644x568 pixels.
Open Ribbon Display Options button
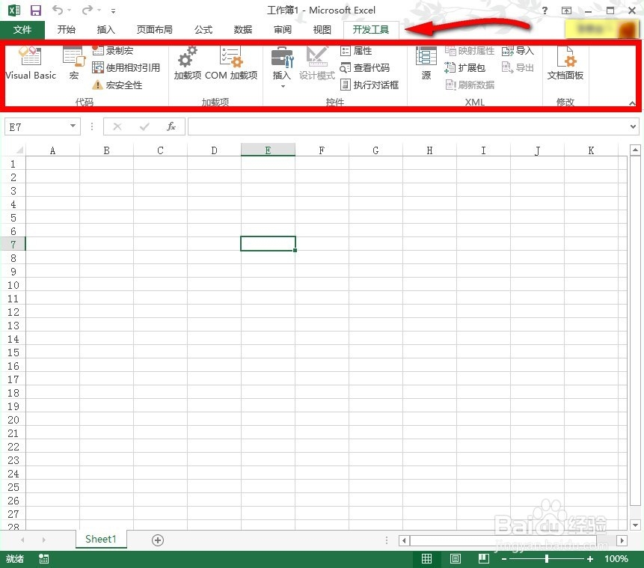[566, 10]
